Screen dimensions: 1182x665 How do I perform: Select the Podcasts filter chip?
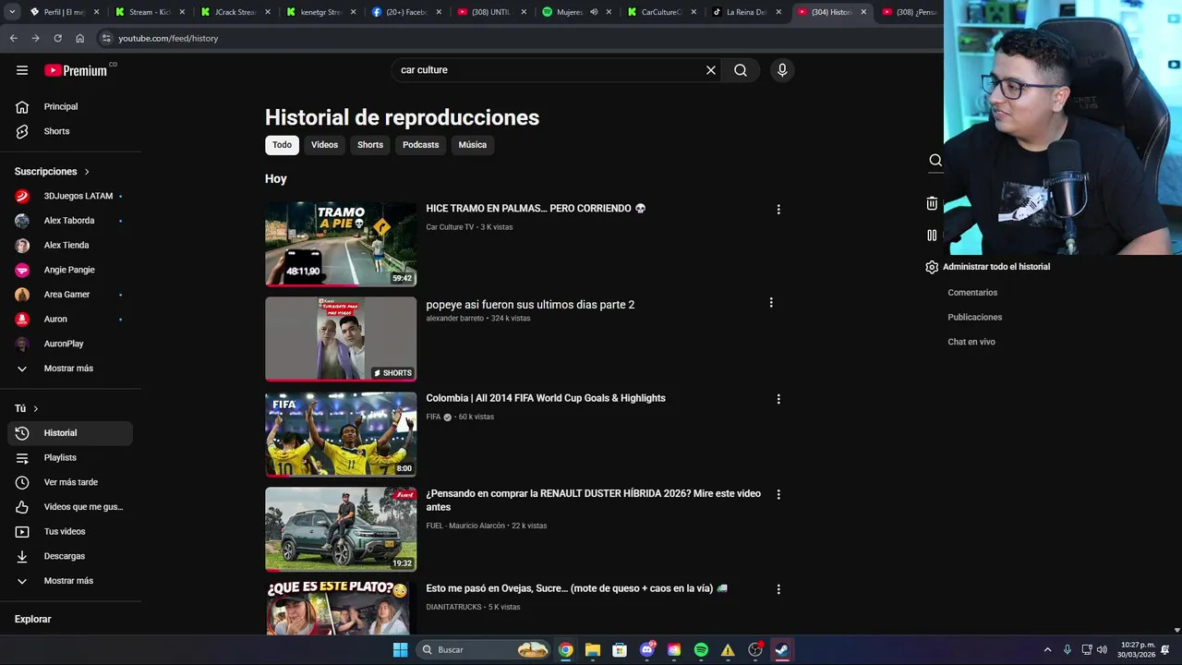420,145
